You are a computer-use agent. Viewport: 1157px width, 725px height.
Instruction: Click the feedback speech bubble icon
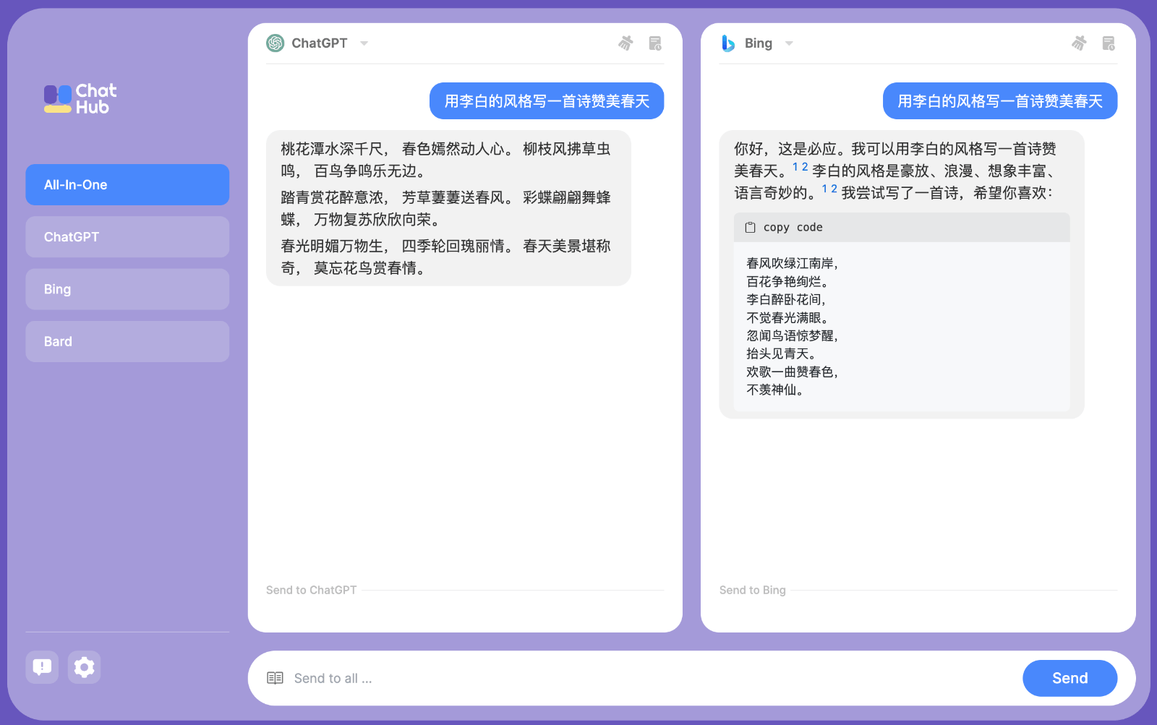pos(42,667)
